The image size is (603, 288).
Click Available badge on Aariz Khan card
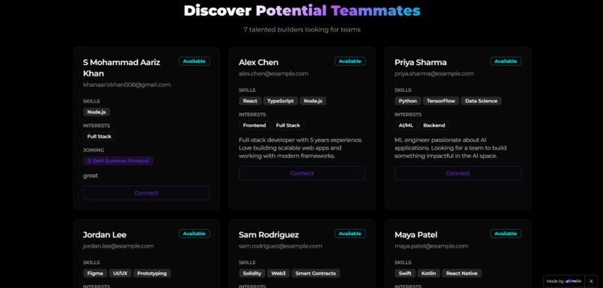[x=195, y=61]
